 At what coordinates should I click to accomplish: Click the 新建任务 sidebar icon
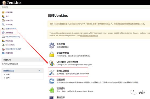3,12
